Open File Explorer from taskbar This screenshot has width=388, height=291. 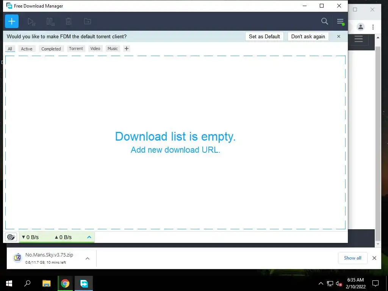coord(46,283)
